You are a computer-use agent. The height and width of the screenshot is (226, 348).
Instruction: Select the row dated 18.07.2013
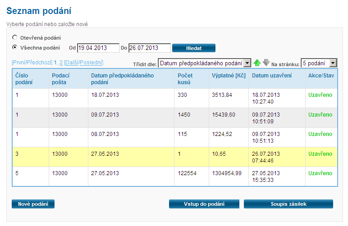(x=176, y=98)
